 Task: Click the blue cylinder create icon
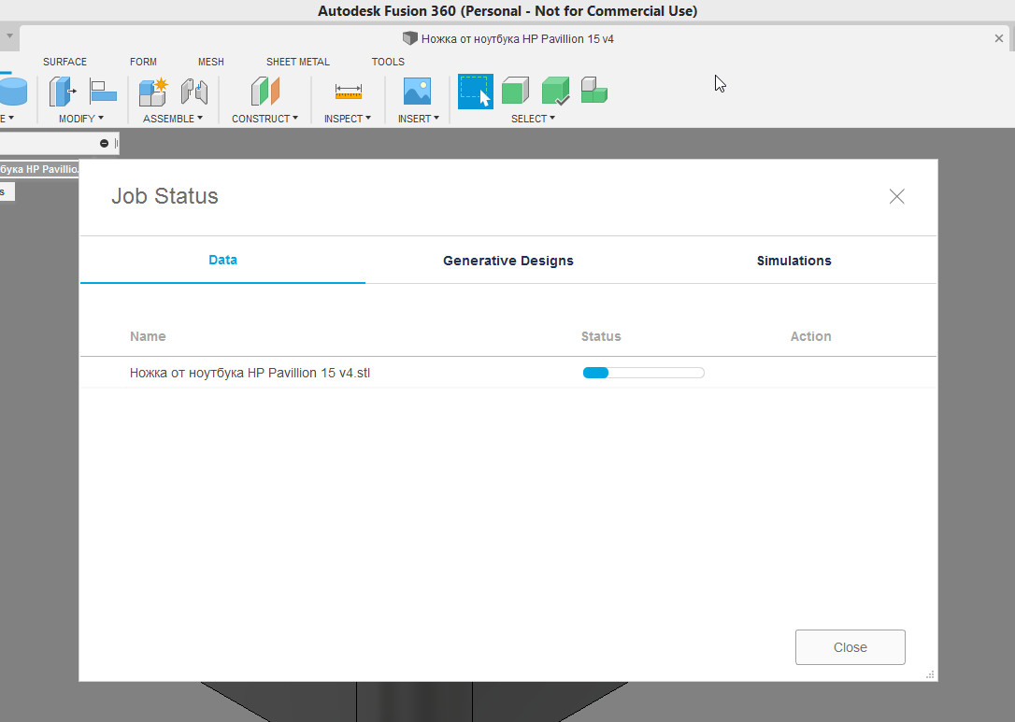pos(13,92)
